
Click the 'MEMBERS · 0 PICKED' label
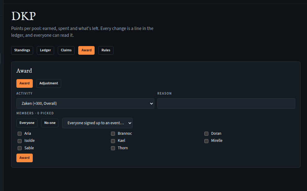pos(35,113)
